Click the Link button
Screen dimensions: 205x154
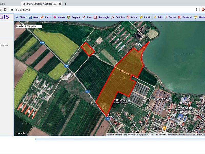[45, 17]
